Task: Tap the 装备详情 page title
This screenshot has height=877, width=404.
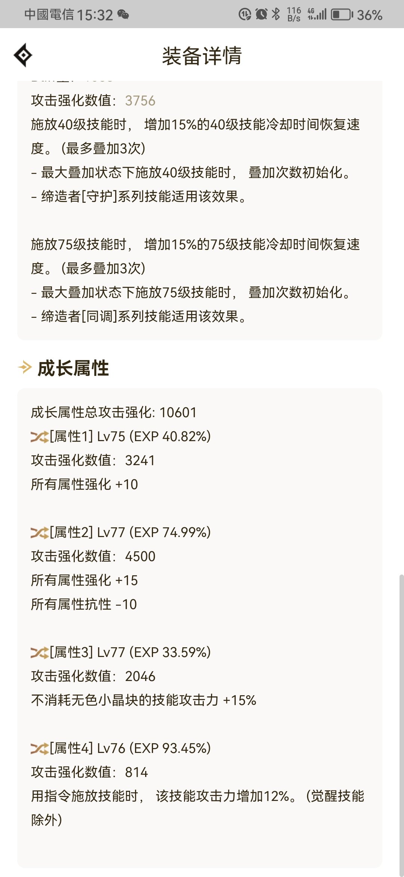Action: click(x=202, y=56)
